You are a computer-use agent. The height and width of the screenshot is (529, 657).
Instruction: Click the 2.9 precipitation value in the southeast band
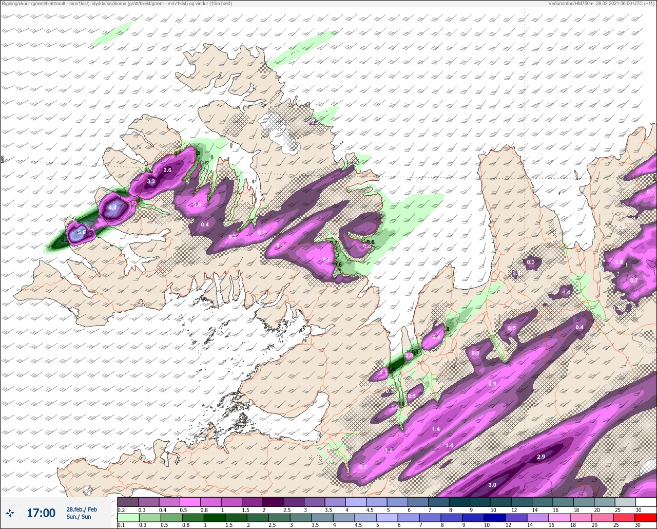point(541,457)
